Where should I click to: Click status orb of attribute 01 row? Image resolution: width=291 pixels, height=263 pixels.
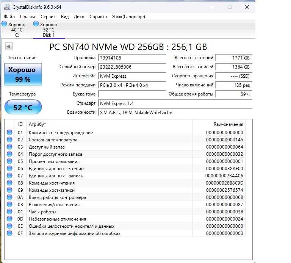coord(9,132)
